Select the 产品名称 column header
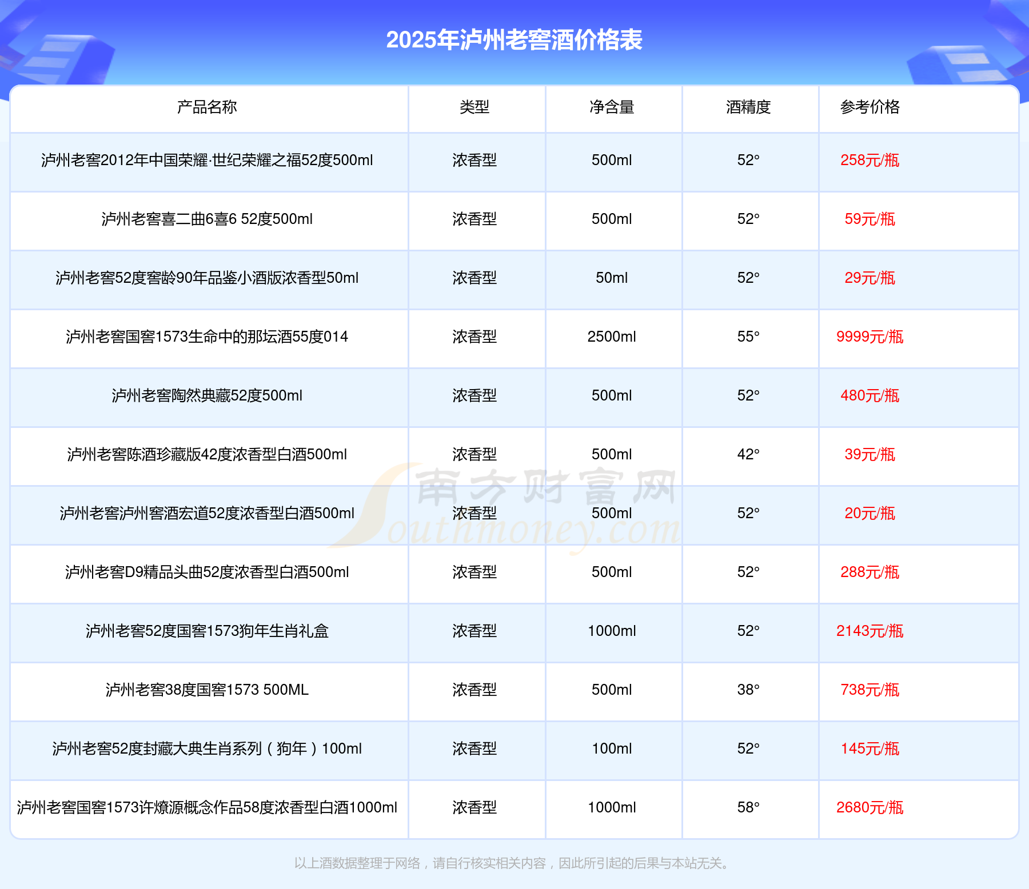Screen dimensions: 1029x889 pos(207,107)
